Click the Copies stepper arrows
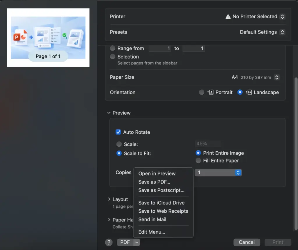 point(238,173)
